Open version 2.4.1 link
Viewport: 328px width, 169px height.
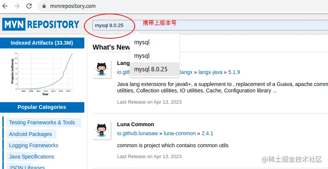207,133
